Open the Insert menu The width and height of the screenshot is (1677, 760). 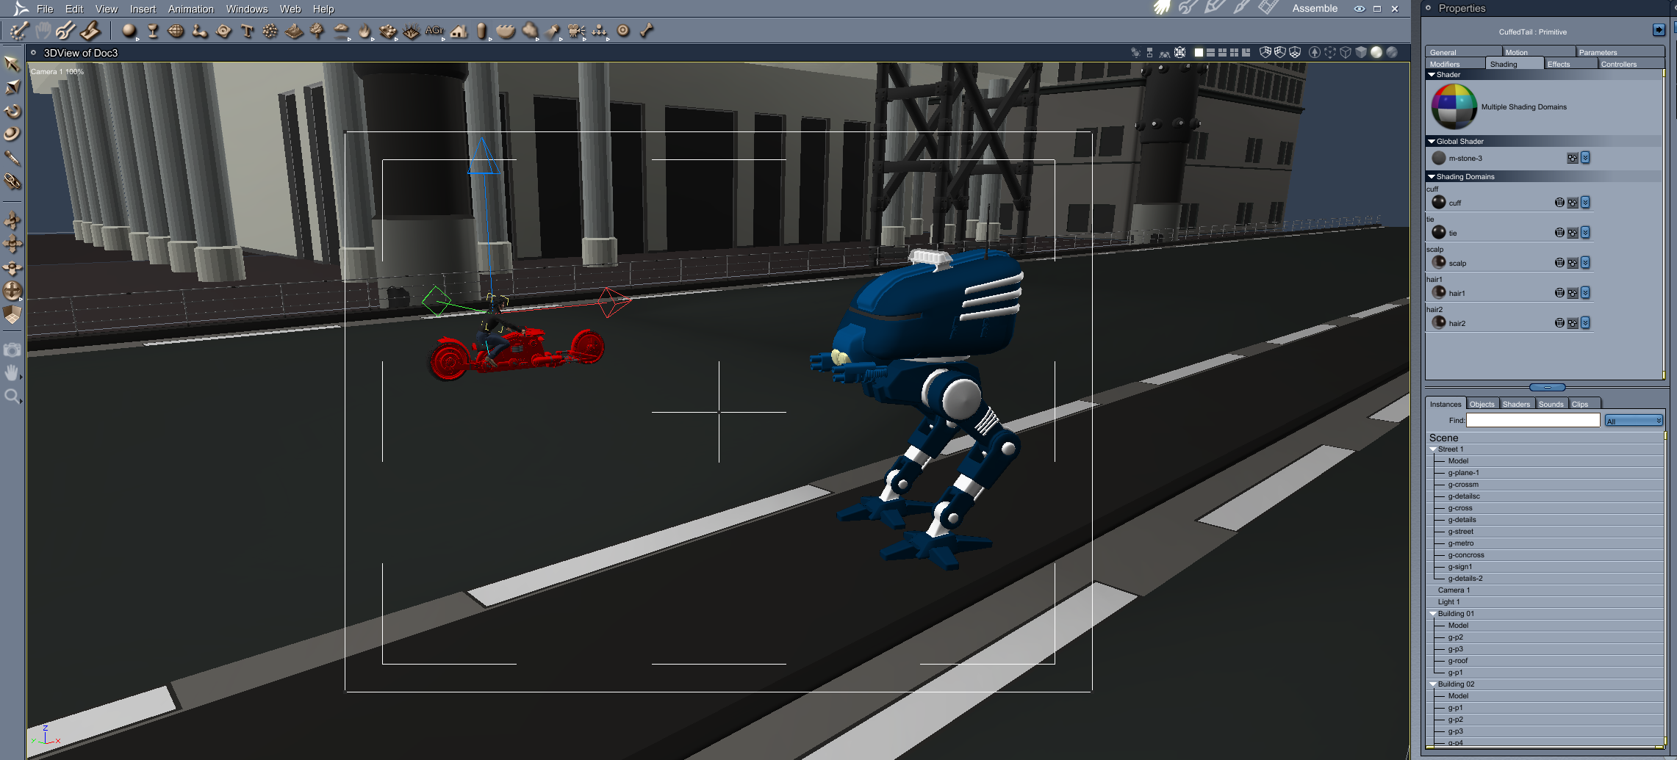point(143,9)
